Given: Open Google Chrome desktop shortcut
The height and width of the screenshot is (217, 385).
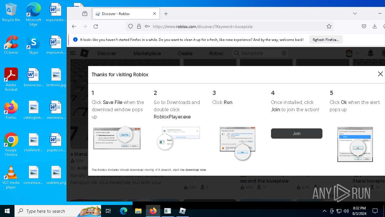Looking at the screenshot, I should (11, 144).
